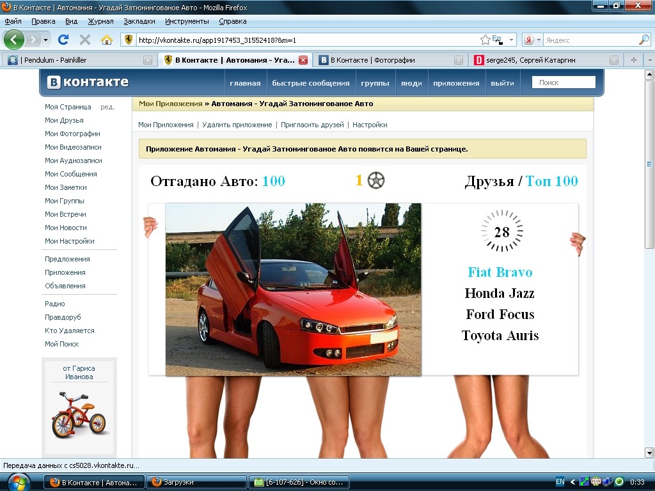Click Пригласить друзей link
Image resolution: width=655 pixels, height=491 pixels.
click(312, 125)
